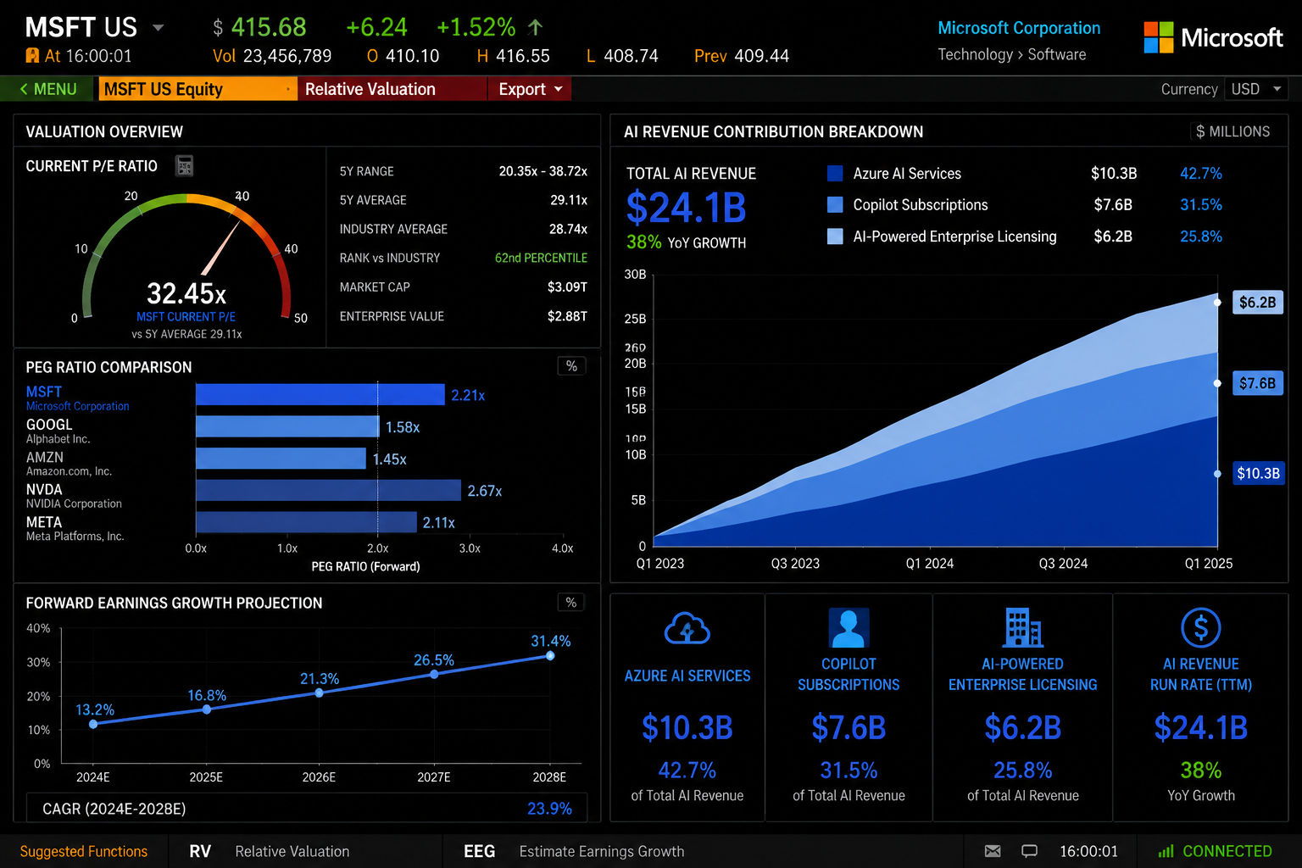The width and height of the screenshot is (1302, 868).
Task: Click the 5Y Average value 29.11x
Action: pyautogui.click(x=569, y=200)
